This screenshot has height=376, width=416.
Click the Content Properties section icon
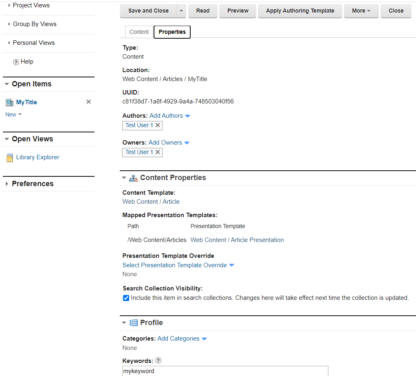(x=133, y=178)
